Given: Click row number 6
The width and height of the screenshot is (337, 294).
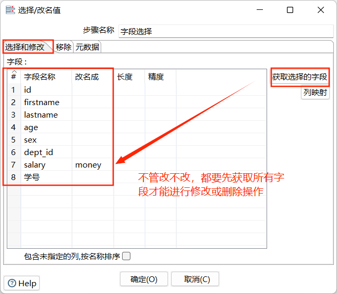Looking at the screenshot, I should [x=14, y=152].
